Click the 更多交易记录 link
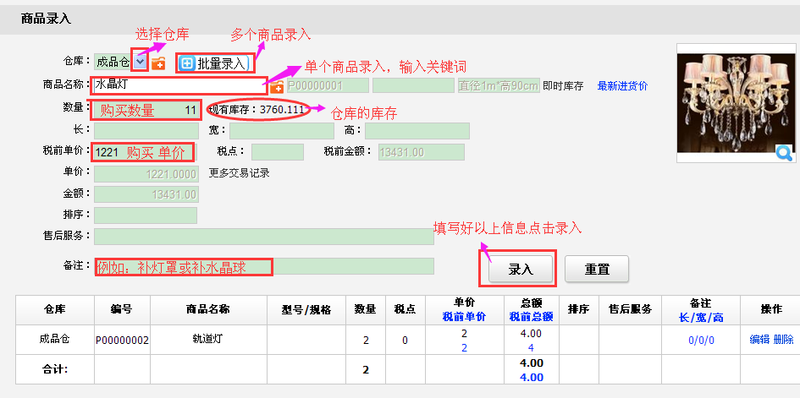The image size is (800, 398). tap(240, 173)
